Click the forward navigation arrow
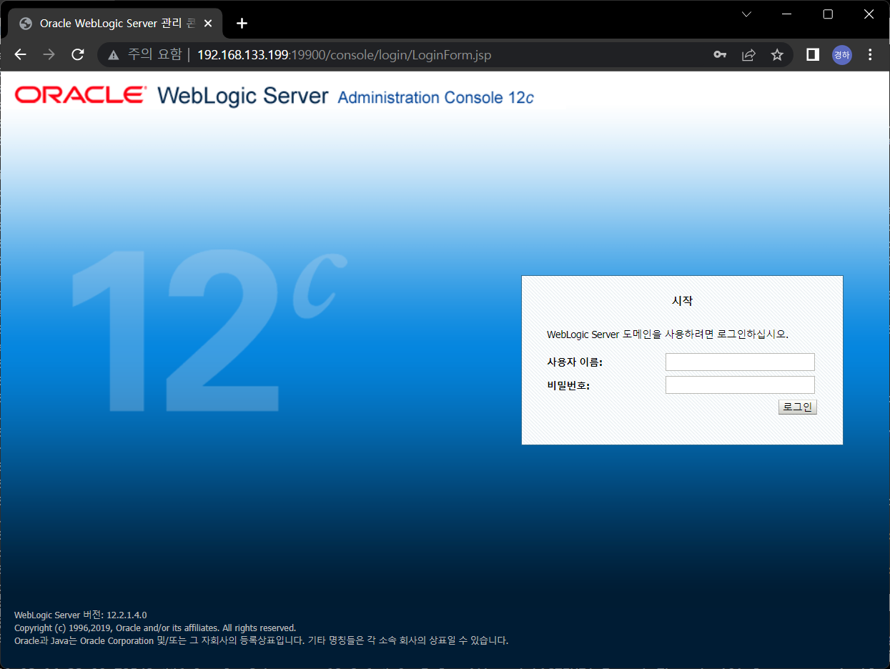The height and width of the screenshot is (669, 890). pos(49,54)
